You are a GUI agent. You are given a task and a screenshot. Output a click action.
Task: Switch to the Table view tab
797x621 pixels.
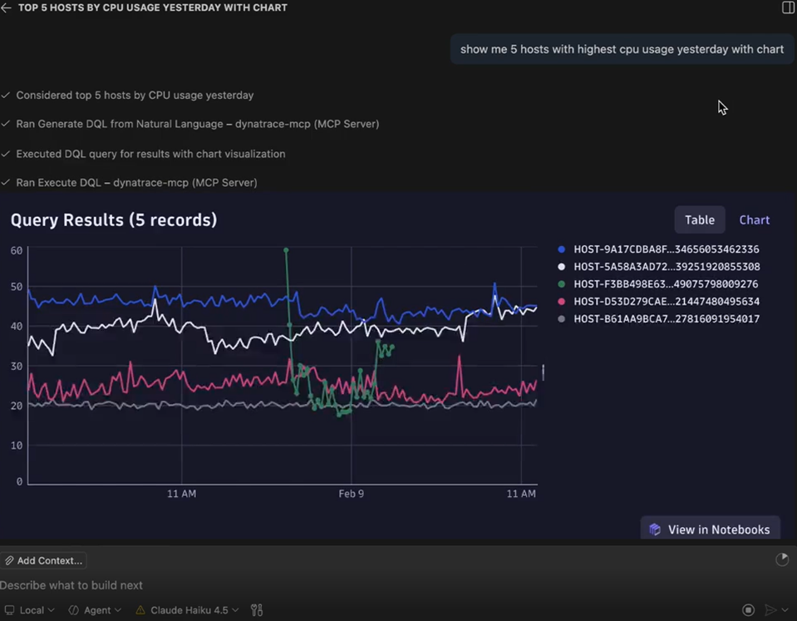tap(699, 220)
